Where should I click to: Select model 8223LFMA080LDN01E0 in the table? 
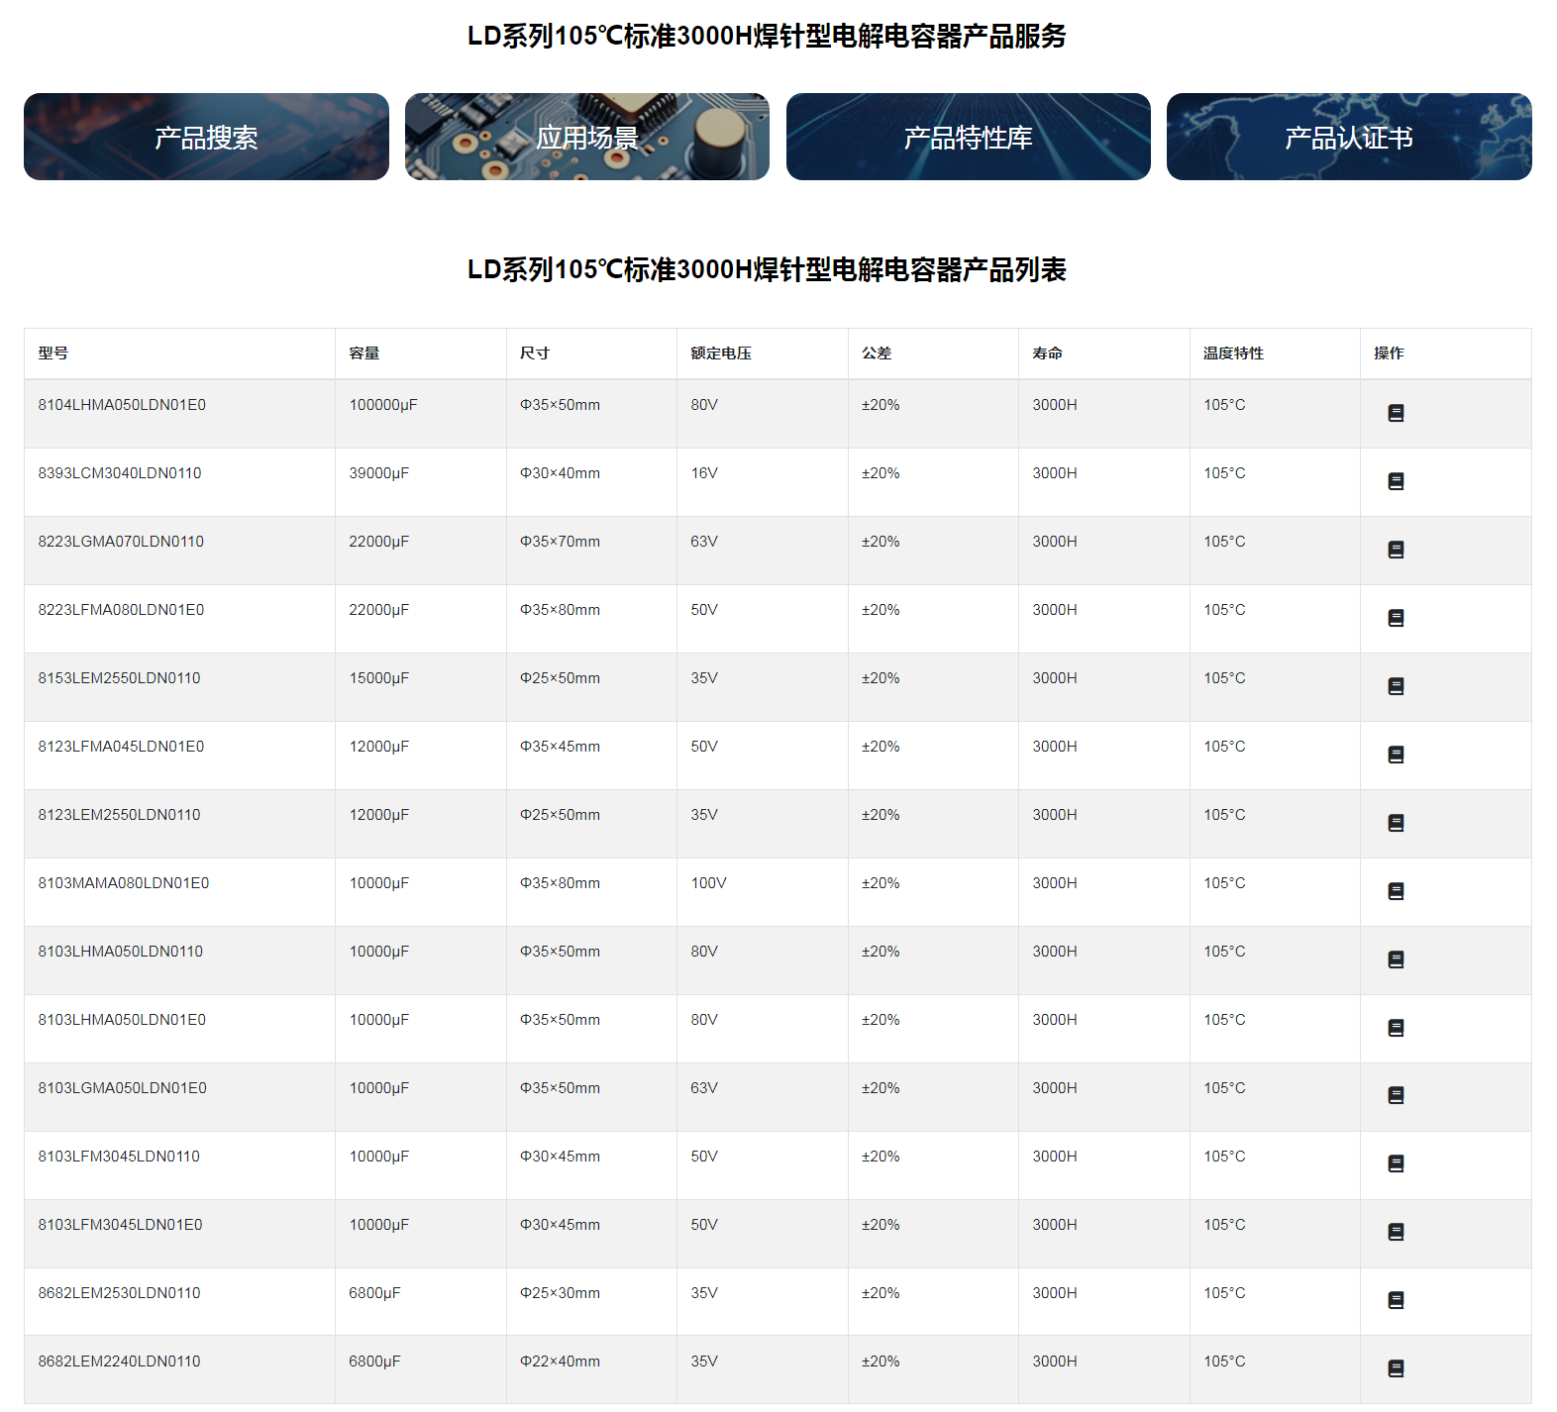(121, 610)
